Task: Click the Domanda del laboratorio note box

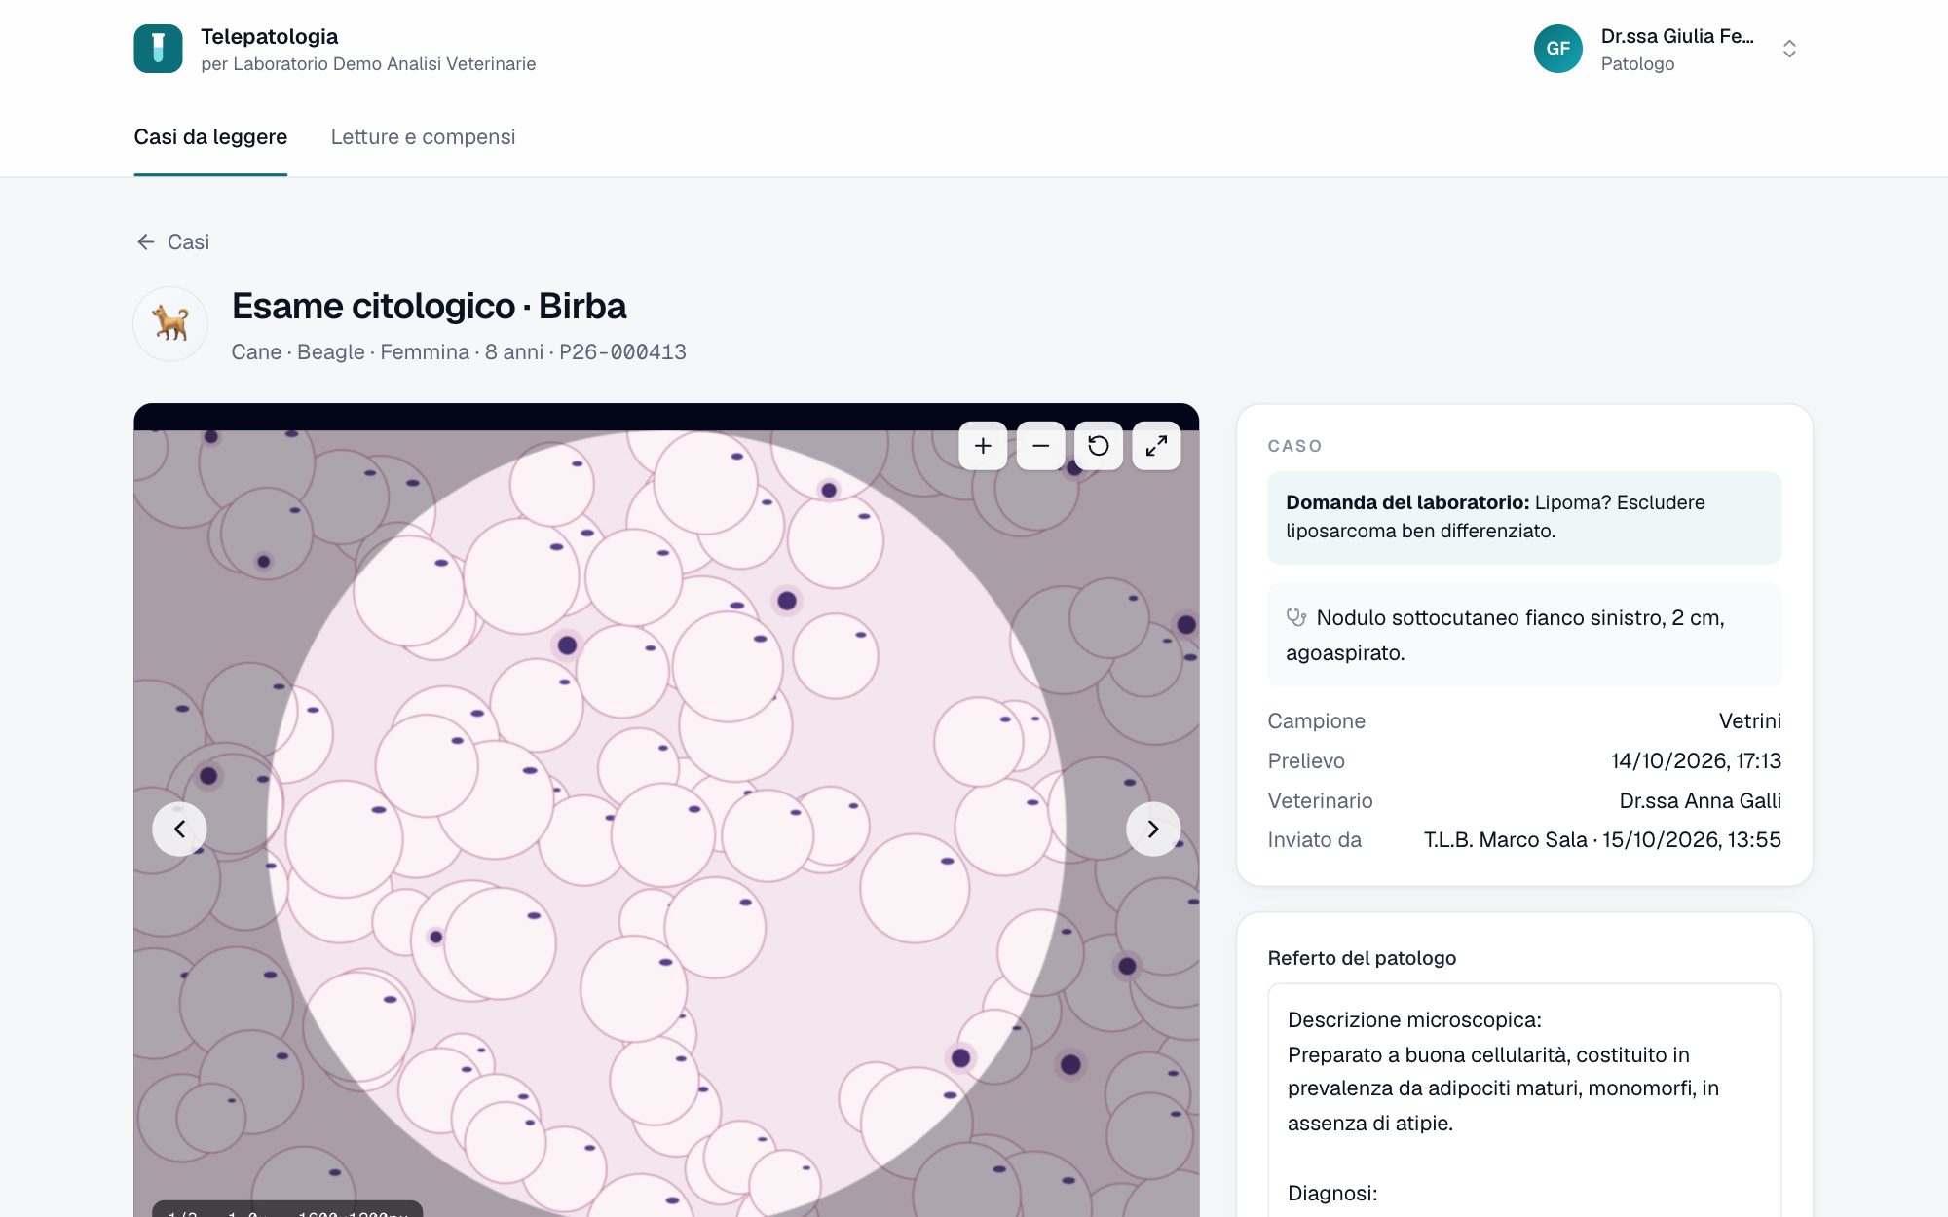Action: [x=1524, y=517]
